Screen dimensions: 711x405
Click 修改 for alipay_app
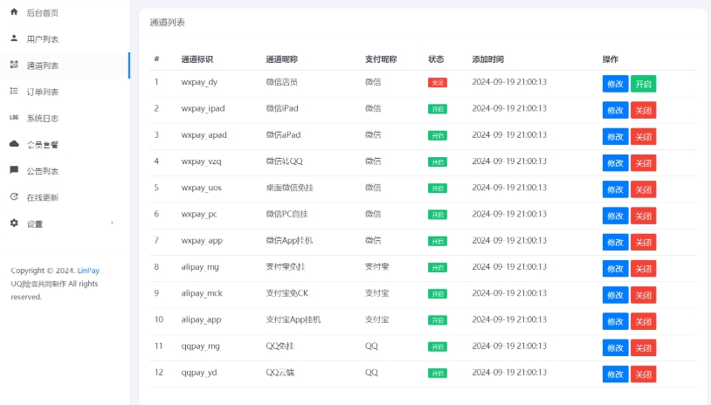615,321
